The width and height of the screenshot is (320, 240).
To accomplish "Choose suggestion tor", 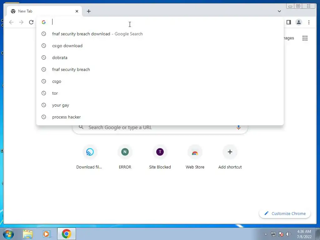I will (160, 93).
